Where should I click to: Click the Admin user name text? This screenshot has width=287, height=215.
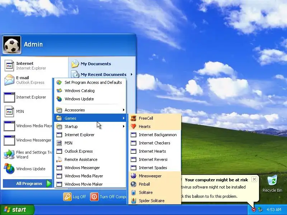(x=33, y=44)
